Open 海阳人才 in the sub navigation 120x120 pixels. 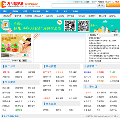coord(18,16)
